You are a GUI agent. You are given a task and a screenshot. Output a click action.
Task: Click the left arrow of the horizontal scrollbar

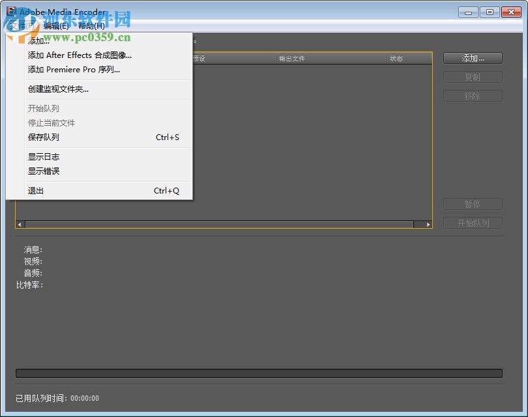pos(19,223)
